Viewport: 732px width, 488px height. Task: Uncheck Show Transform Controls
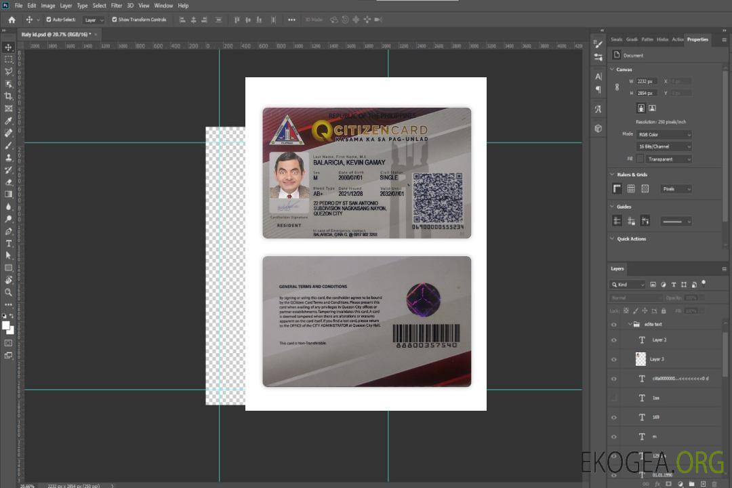[114, 20]
